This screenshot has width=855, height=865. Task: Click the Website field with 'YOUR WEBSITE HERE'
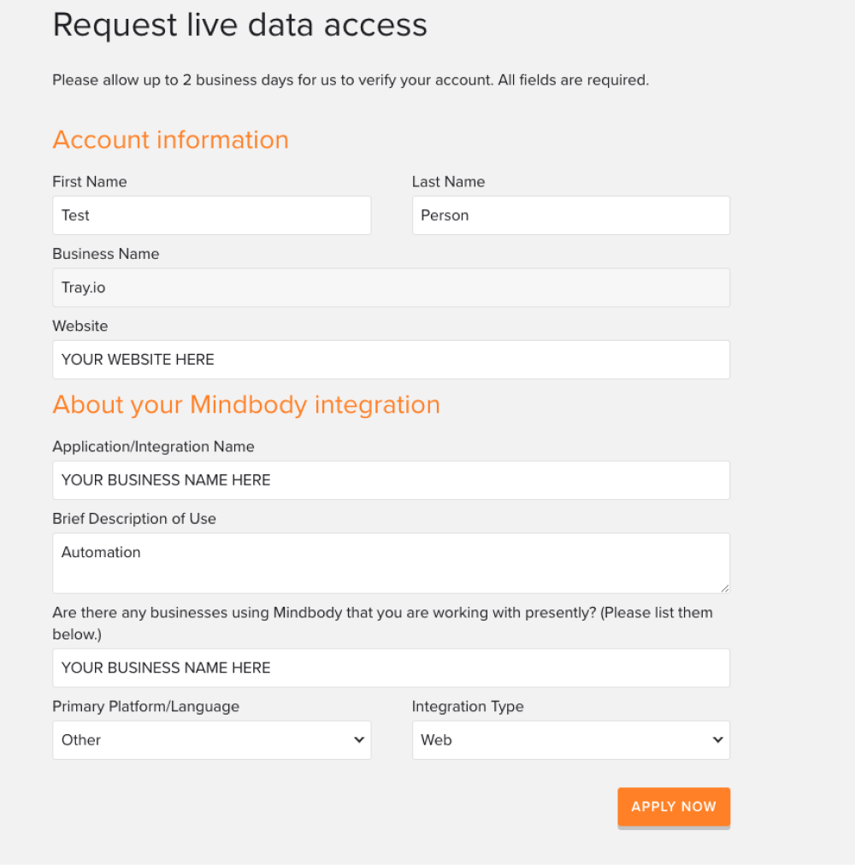coord(391,359)
